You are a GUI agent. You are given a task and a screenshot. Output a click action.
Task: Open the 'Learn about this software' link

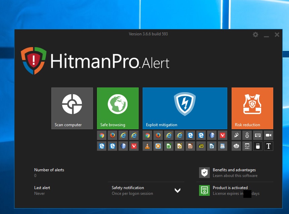(235, 176)
